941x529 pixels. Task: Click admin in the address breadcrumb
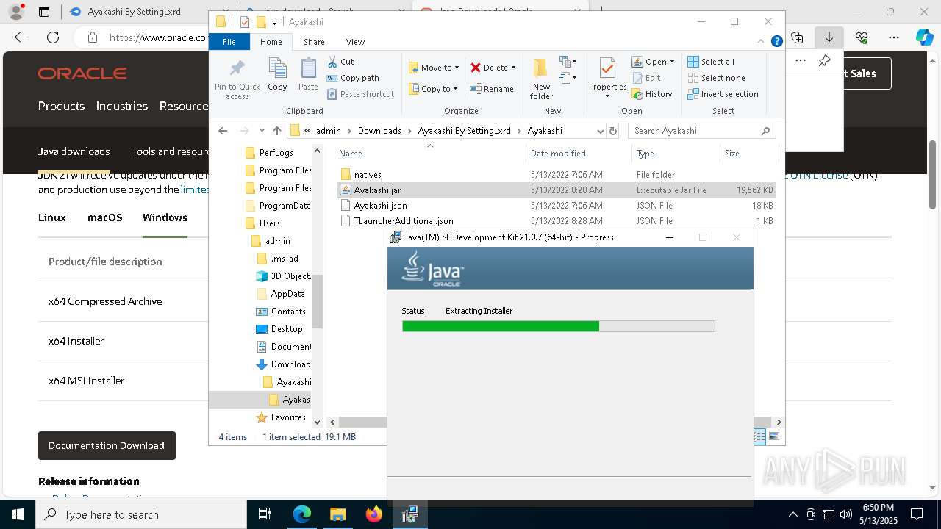point(329,131)
